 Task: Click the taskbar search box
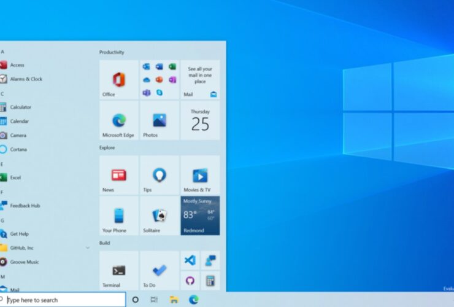[x=63, y=300]
